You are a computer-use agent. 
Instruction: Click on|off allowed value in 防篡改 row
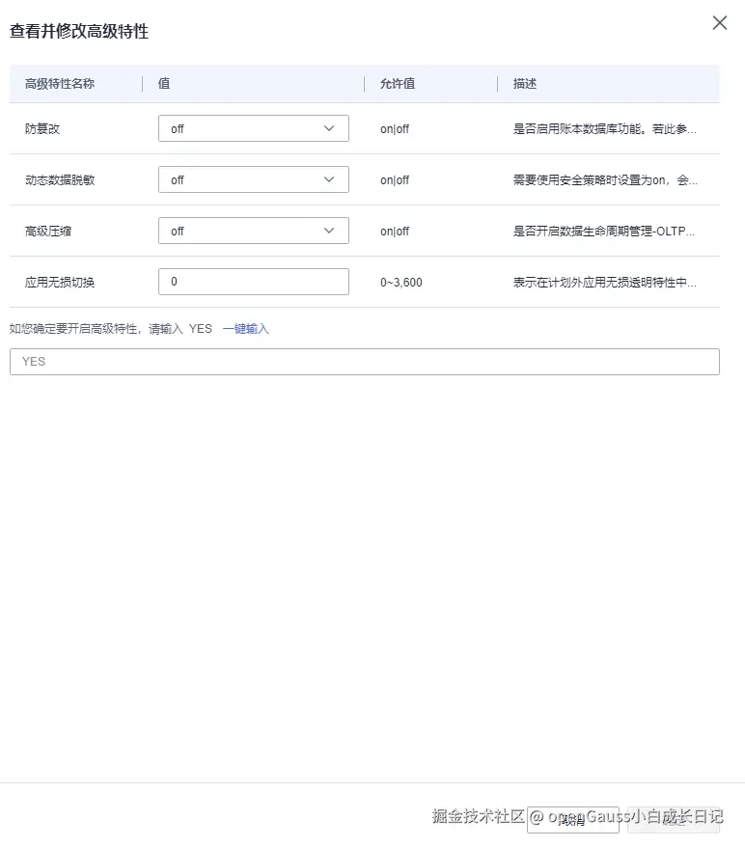pyautogui.click(x=395, y=129)
